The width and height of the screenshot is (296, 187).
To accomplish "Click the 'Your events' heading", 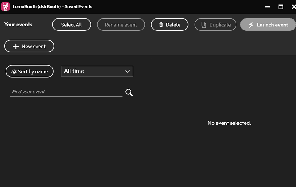I will click(18, 25).
